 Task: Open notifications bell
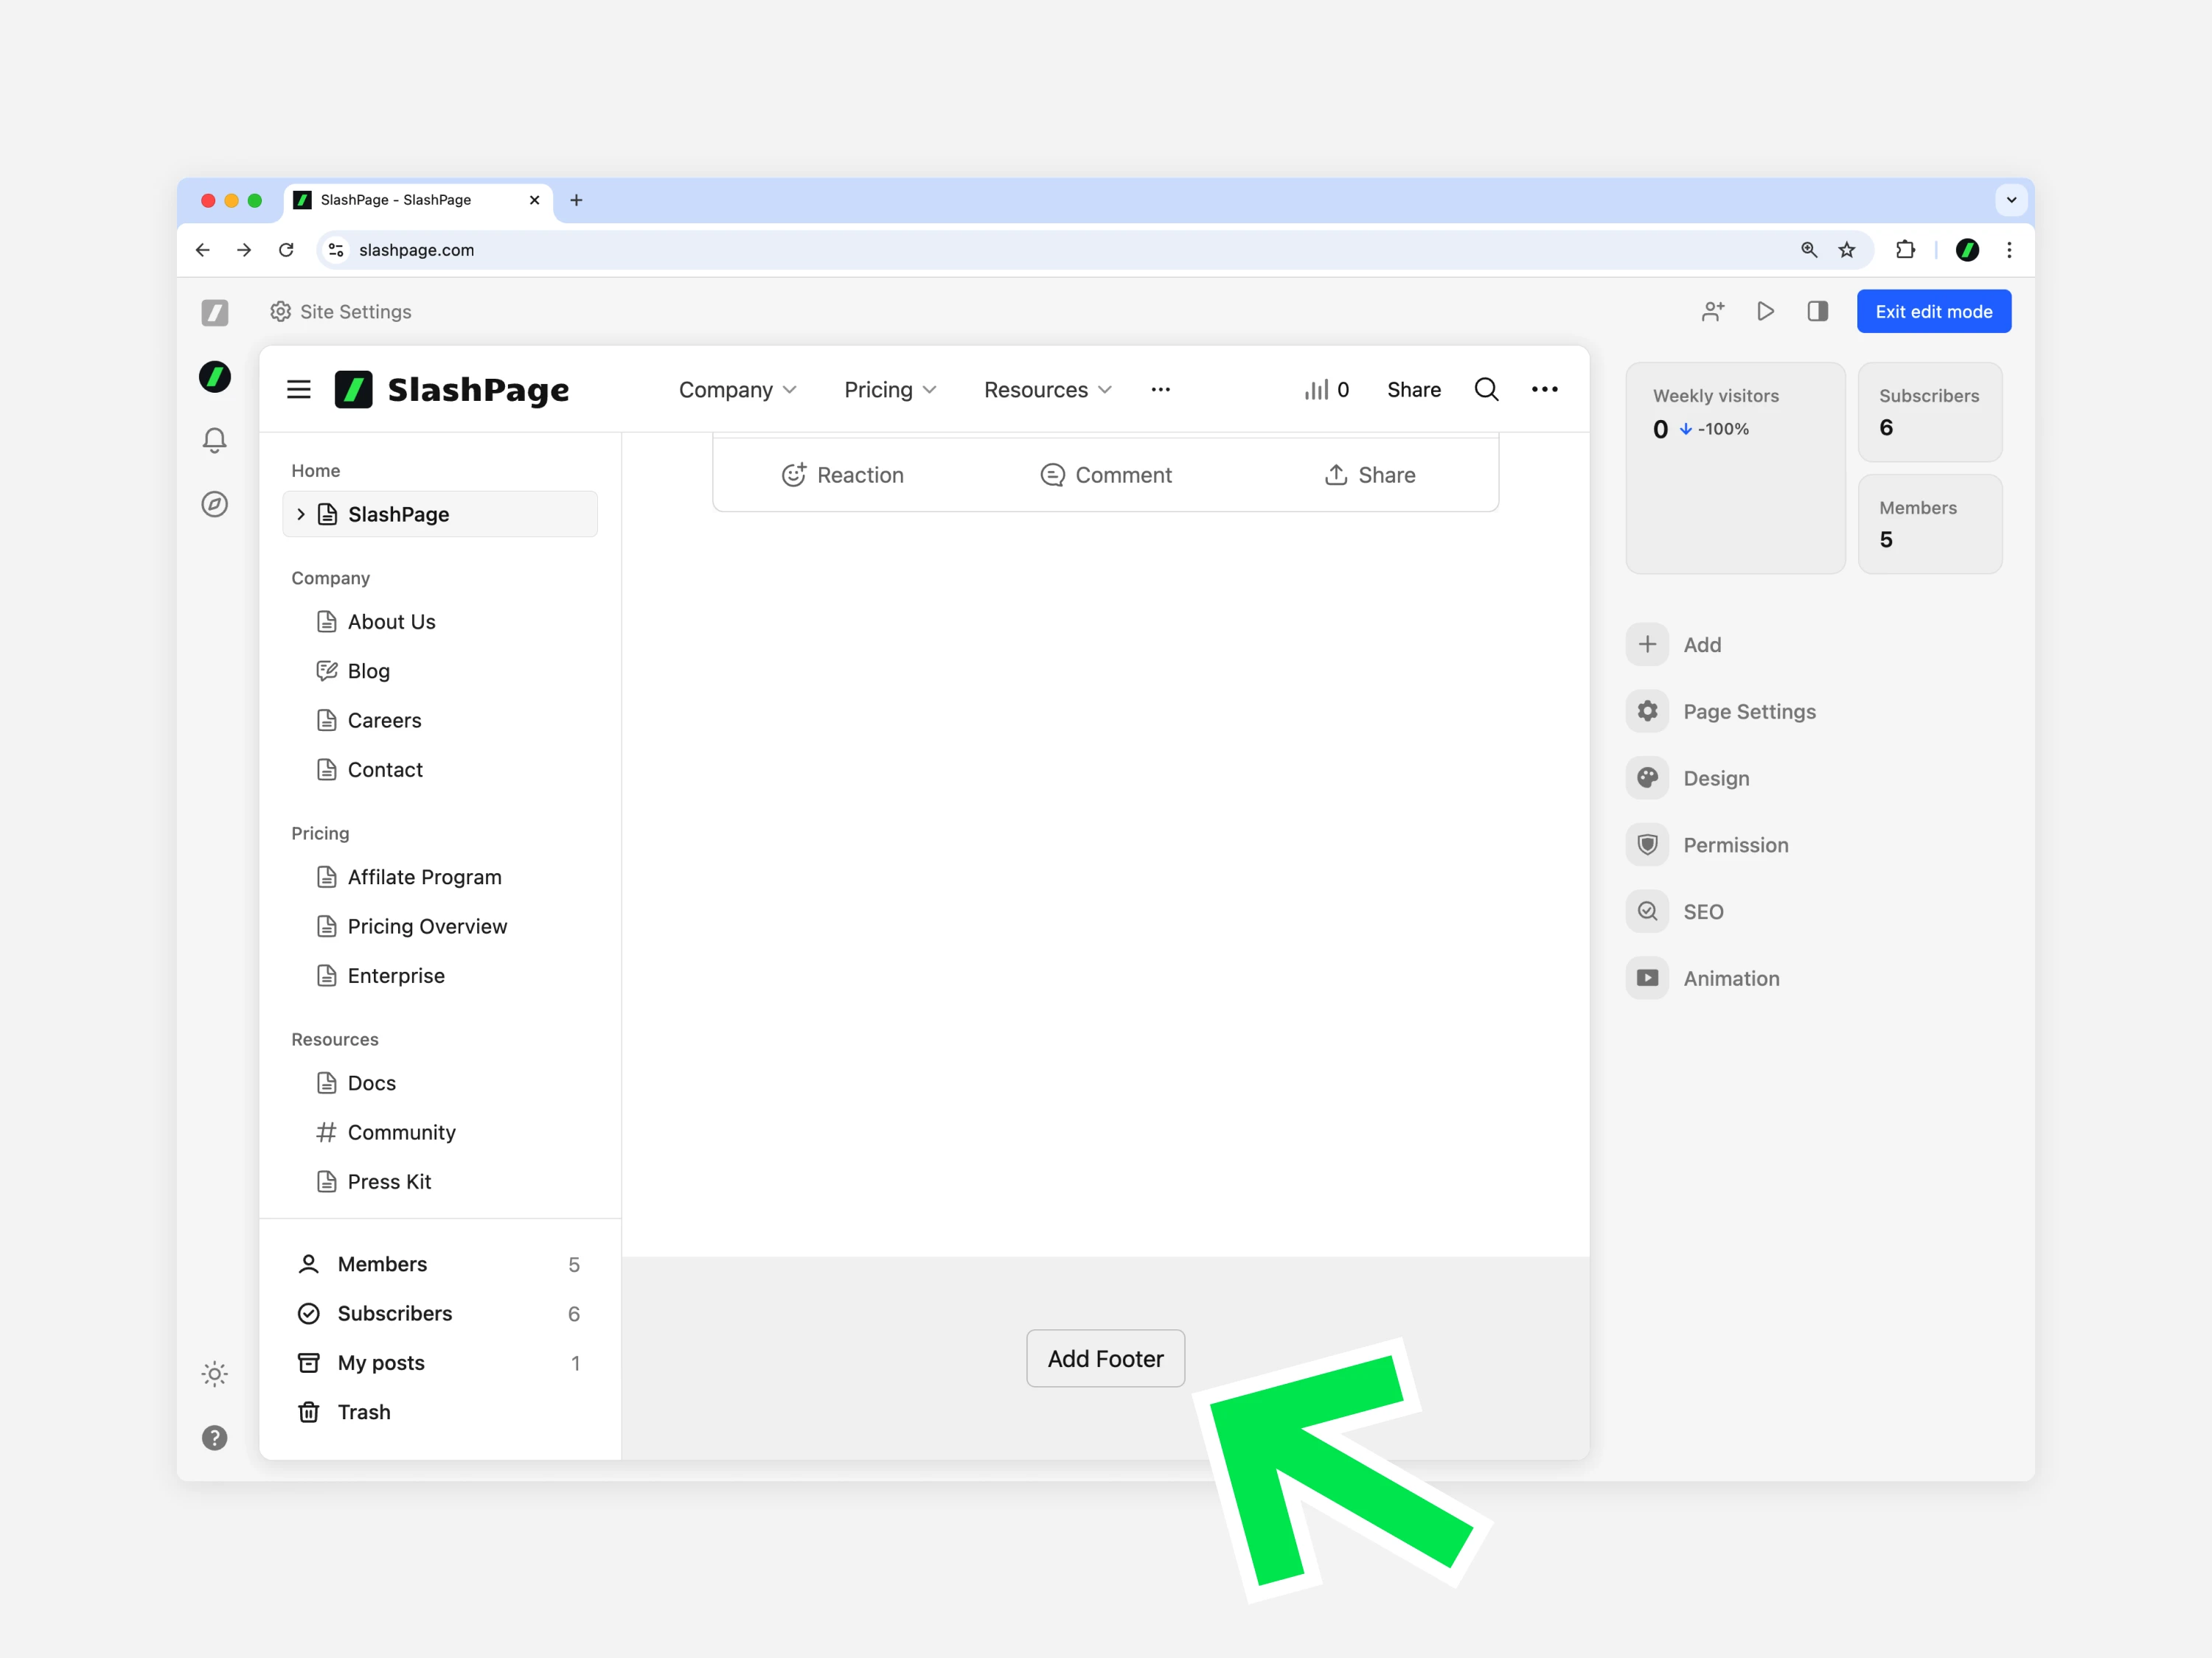tap(215, 441)
